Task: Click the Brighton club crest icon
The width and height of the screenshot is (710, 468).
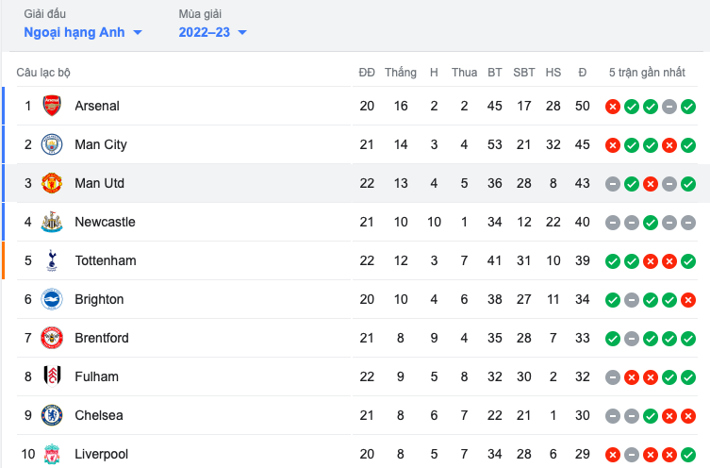Action: coord(52,299)
